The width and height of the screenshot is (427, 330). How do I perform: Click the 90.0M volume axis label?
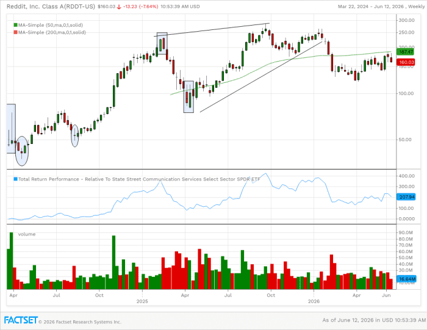(x=406, y=233)
